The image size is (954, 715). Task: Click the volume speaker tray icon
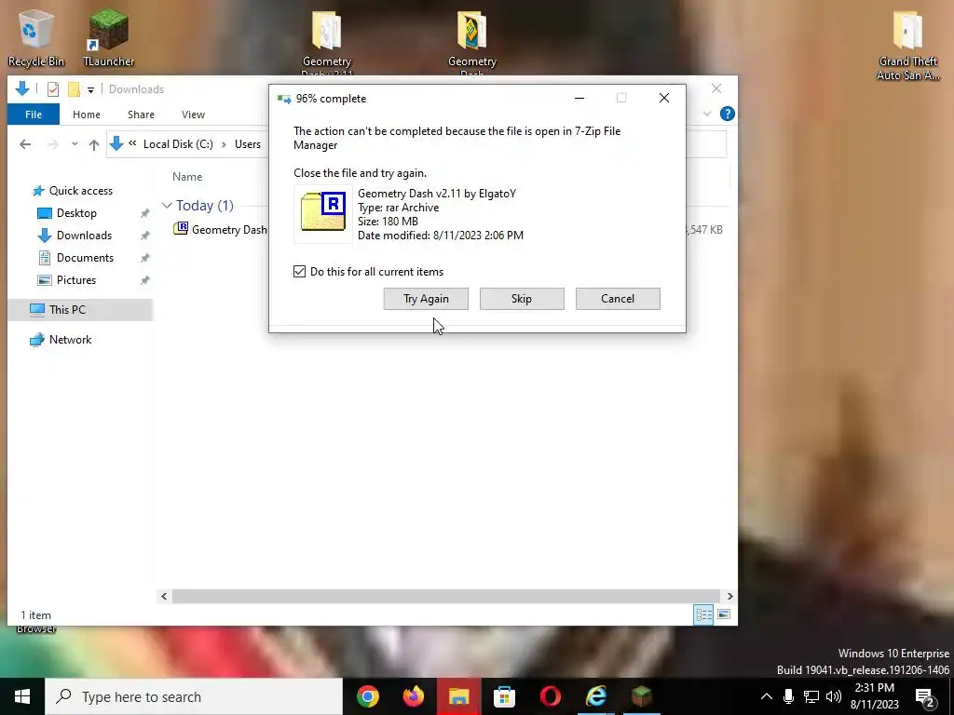pos(834,696)
